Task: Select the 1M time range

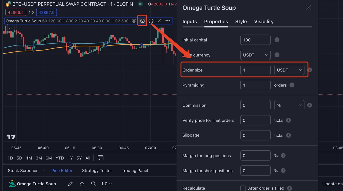Action: (x=29, y=158)
